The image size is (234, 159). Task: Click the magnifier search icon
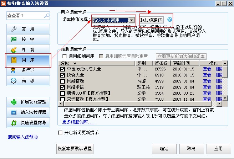tap(47, 16)
